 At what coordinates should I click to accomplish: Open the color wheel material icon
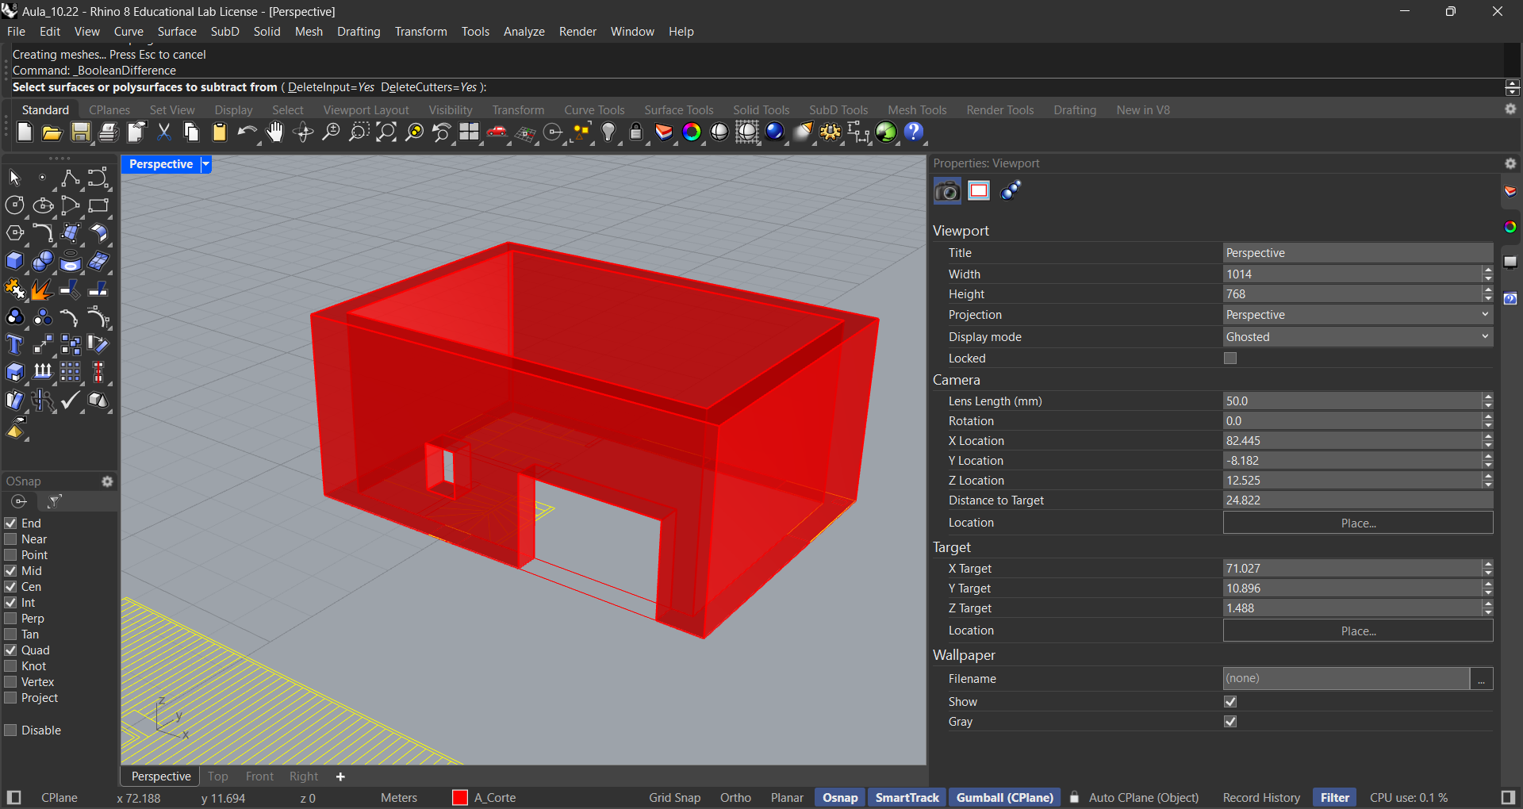(x=692, y=132)
